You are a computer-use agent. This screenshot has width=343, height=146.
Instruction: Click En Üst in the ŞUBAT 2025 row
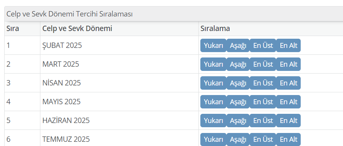(263, 45)
